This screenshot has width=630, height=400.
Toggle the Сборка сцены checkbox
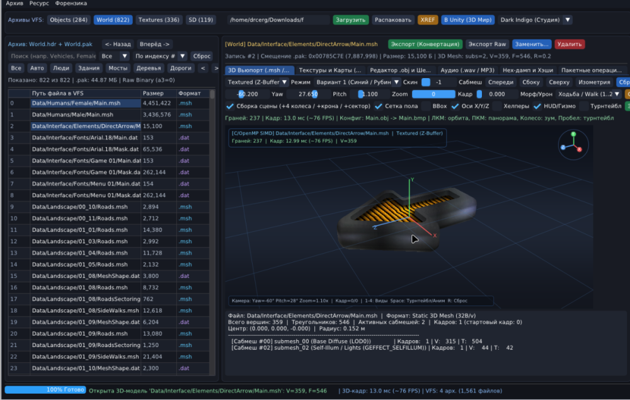point(230,106)
